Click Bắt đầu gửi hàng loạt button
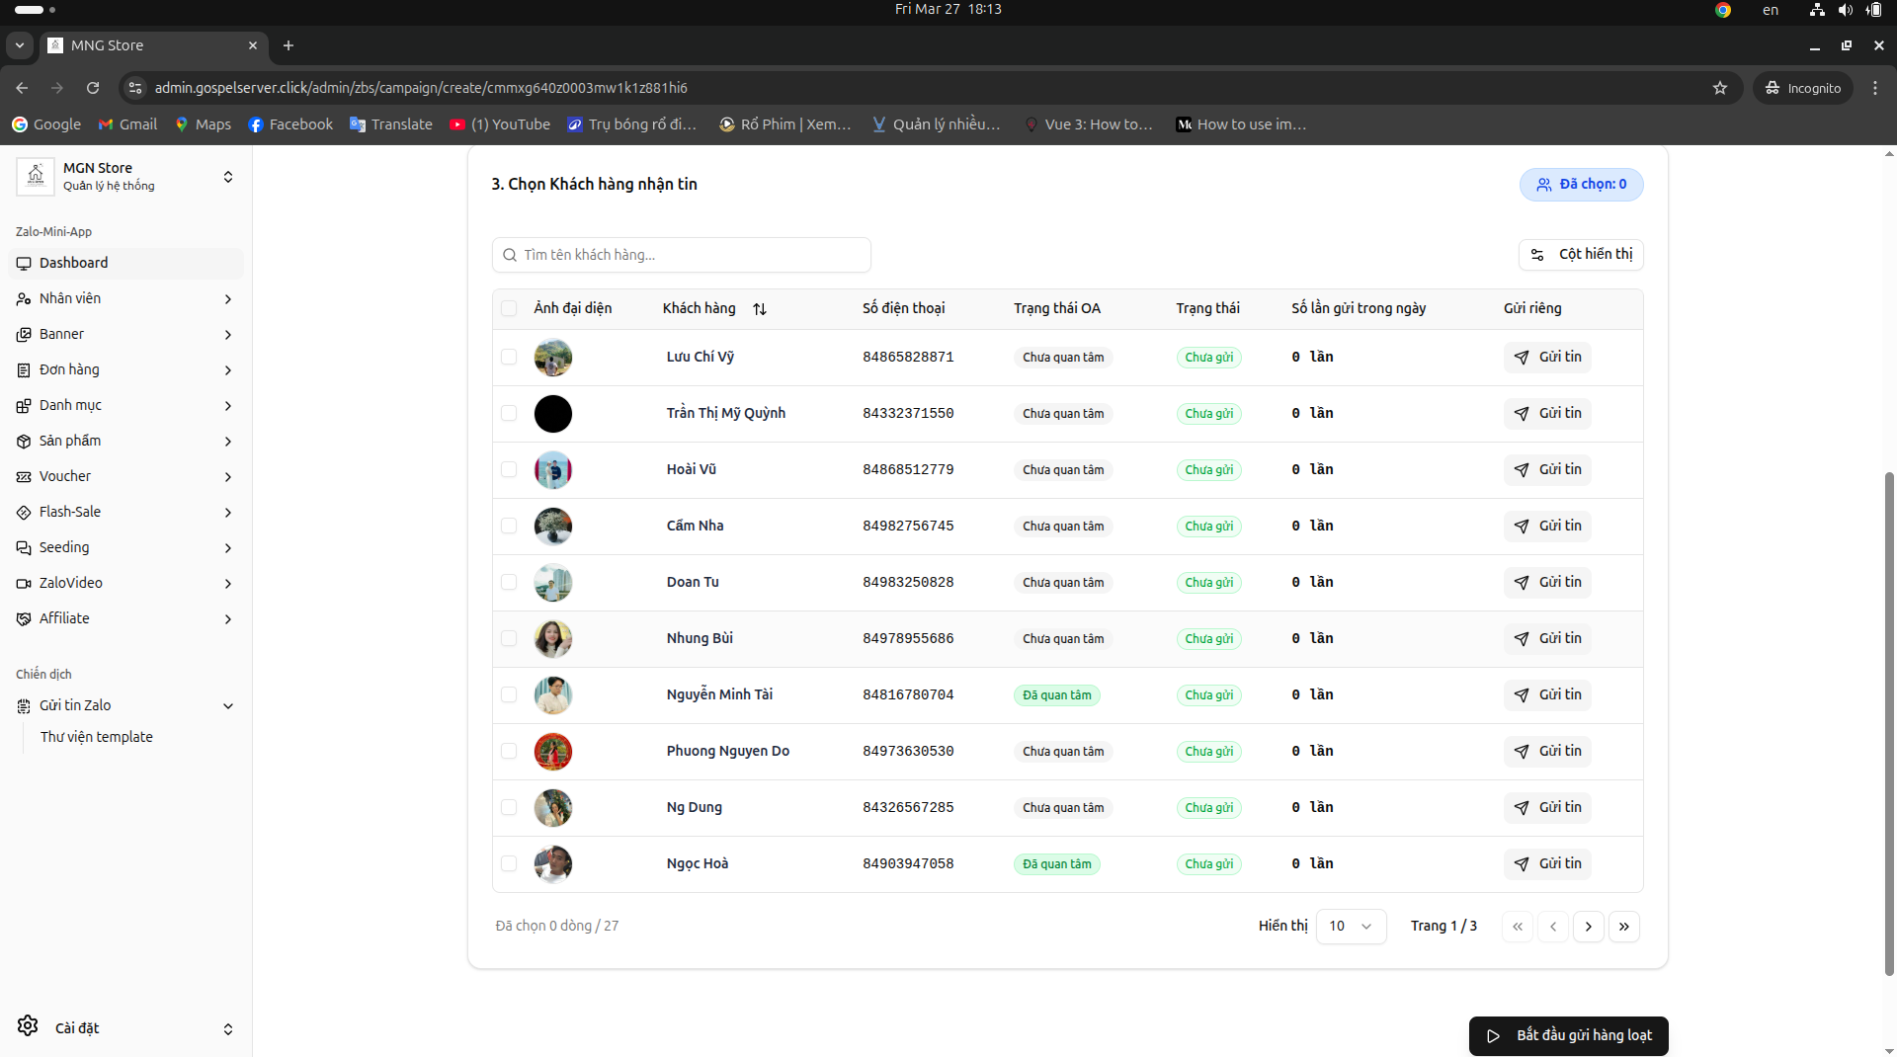This screenshot has height=1057, width=1897. point(1568,1035)
